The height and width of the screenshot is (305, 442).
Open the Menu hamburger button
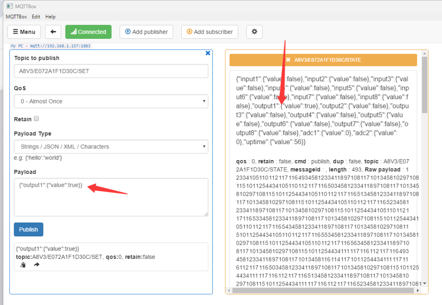tap(24, 32)
